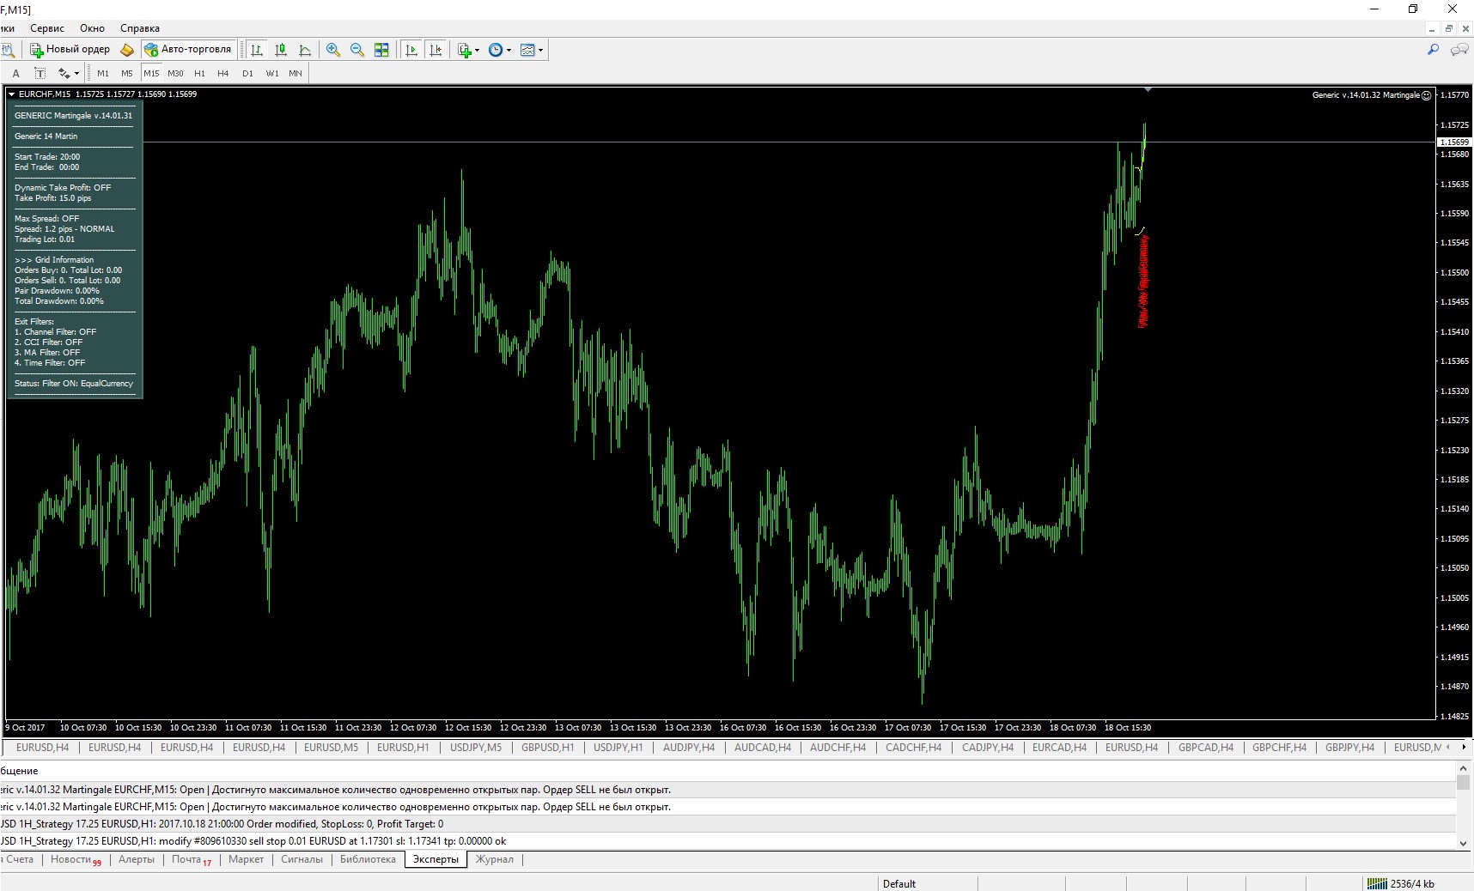This screenshot has width=1474, height=891.
Task: Select the M5 timeframe
Action: click(x=127, y=73)
